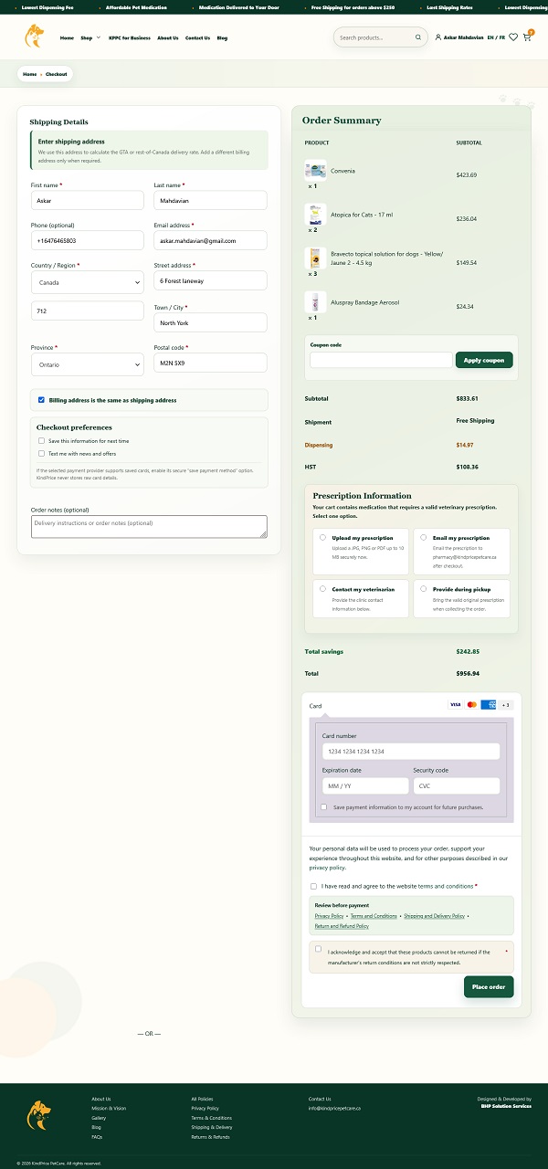Toggle billing address same as shipping checkbox
548x1169 pixels.
pos(41,400)
